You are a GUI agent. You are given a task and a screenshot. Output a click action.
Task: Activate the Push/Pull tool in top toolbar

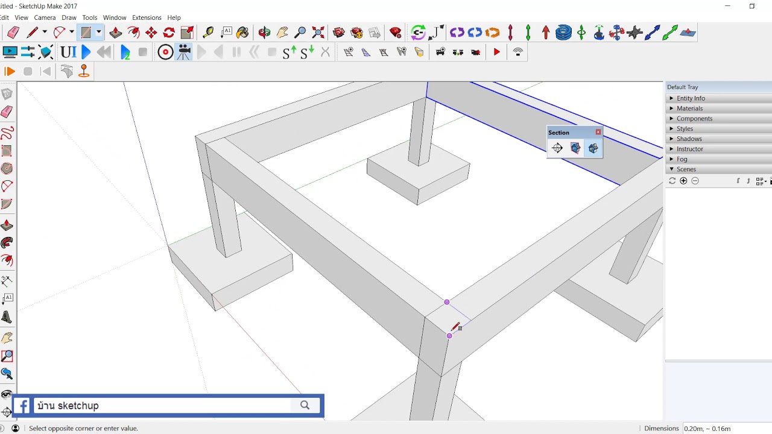tap(116, 33)
